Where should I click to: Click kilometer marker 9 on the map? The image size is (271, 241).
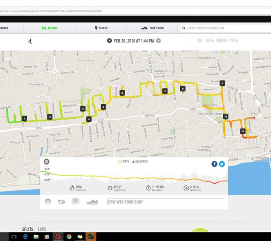pos(222,83)
